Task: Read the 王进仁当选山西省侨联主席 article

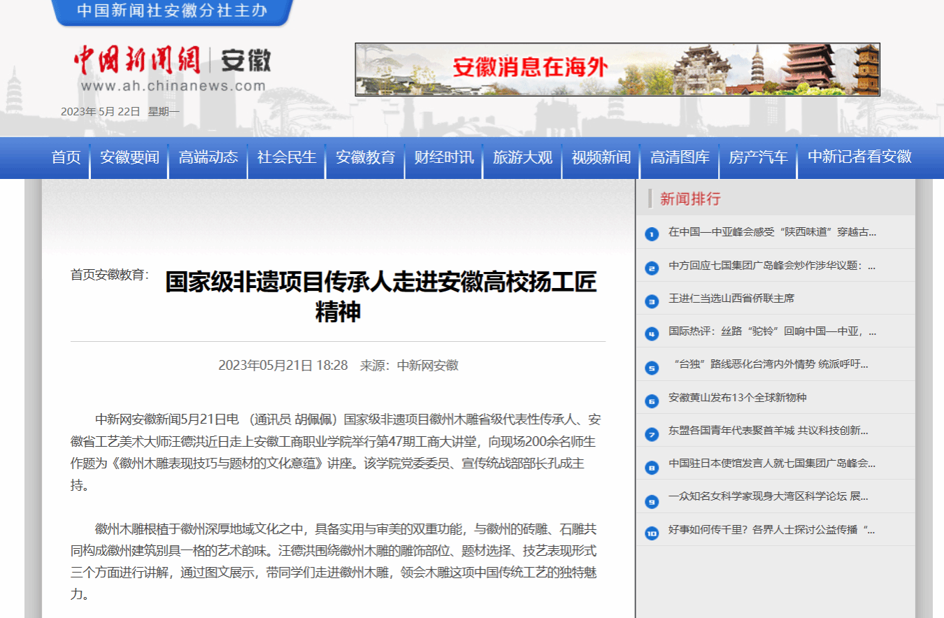Action: (x=731, y=299)
